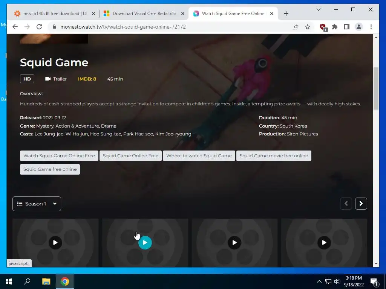
Task: Click the previous episodes arrow button
Action: coord(346,204)
